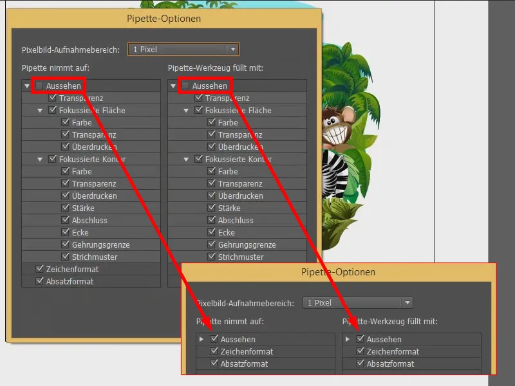The image size is (515, 386).
Task: Uncheck Transparenz directly below Aussehen, 'füllt mit' column
Action: [198, 98]
